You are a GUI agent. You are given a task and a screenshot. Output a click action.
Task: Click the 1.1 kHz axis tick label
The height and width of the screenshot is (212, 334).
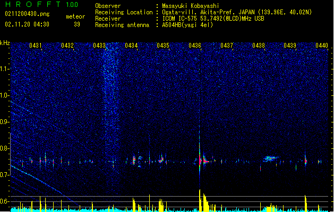(5, 69)
